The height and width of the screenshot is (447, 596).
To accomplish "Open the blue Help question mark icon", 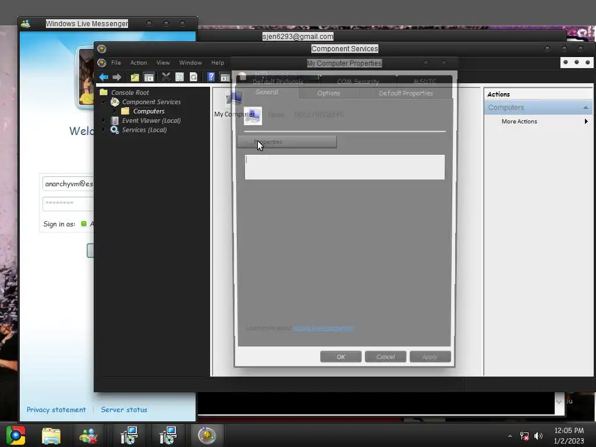I will (x=211, y=77).
